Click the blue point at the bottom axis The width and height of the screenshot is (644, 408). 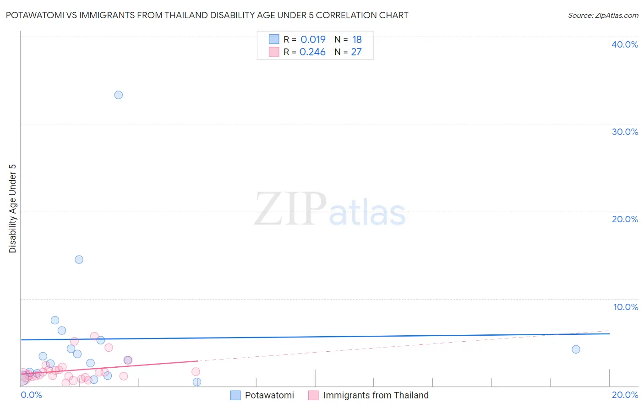click(x=197, y=382)
